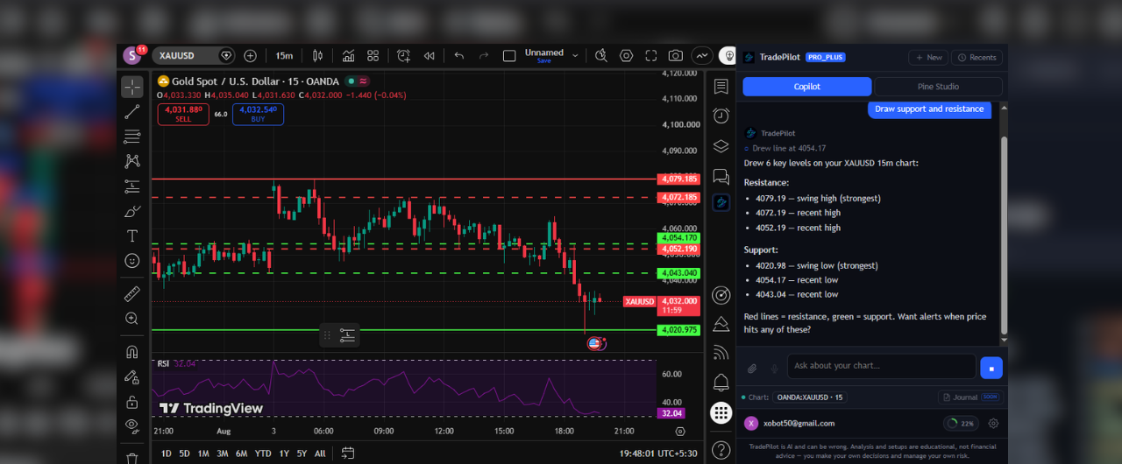Open the emoji icons tool
The height and width of the screenshot is (464, 1122).
[132, 261]
